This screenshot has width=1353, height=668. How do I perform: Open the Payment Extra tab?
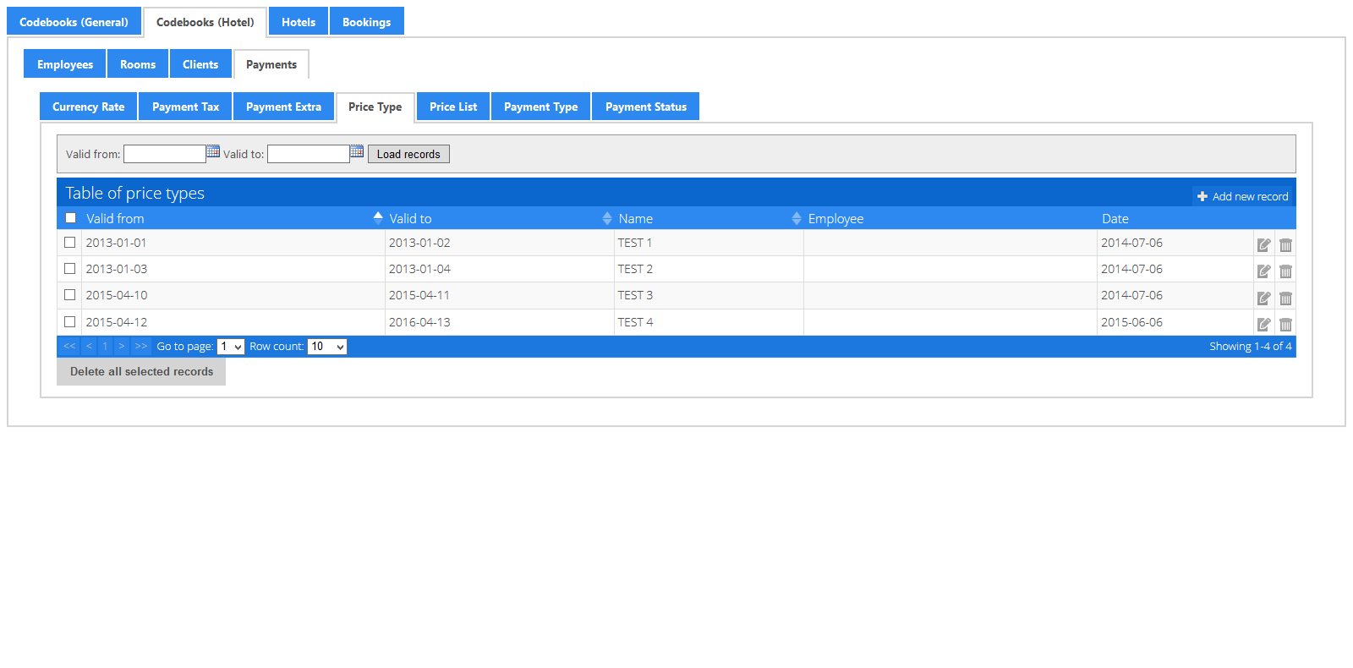[x=284, y=107]
